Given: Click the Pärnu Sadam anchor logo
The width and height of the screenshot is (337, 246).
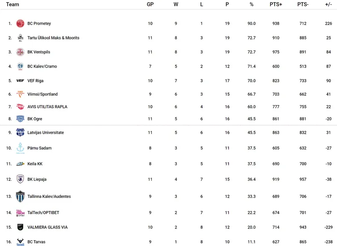Looking at the screenshot, I should pyautogui.click(x=20, y=148).
